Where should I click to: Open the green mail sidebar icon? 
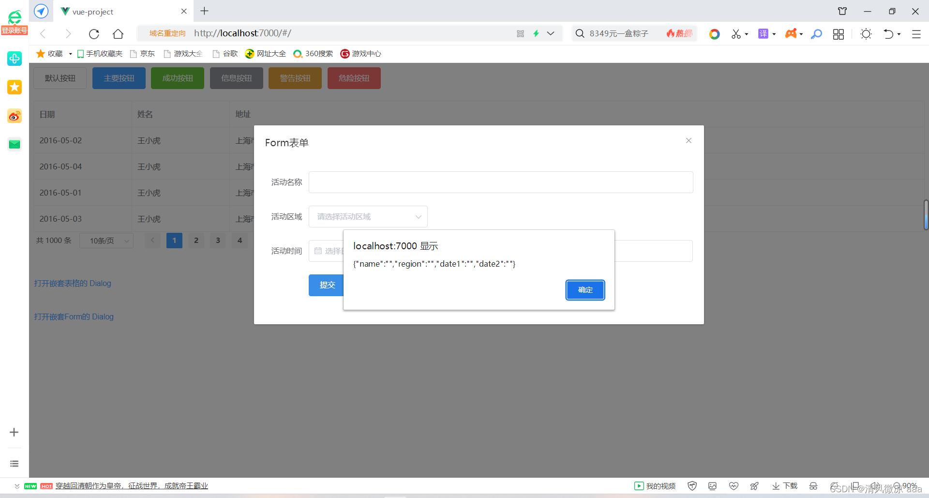(15, 144)
